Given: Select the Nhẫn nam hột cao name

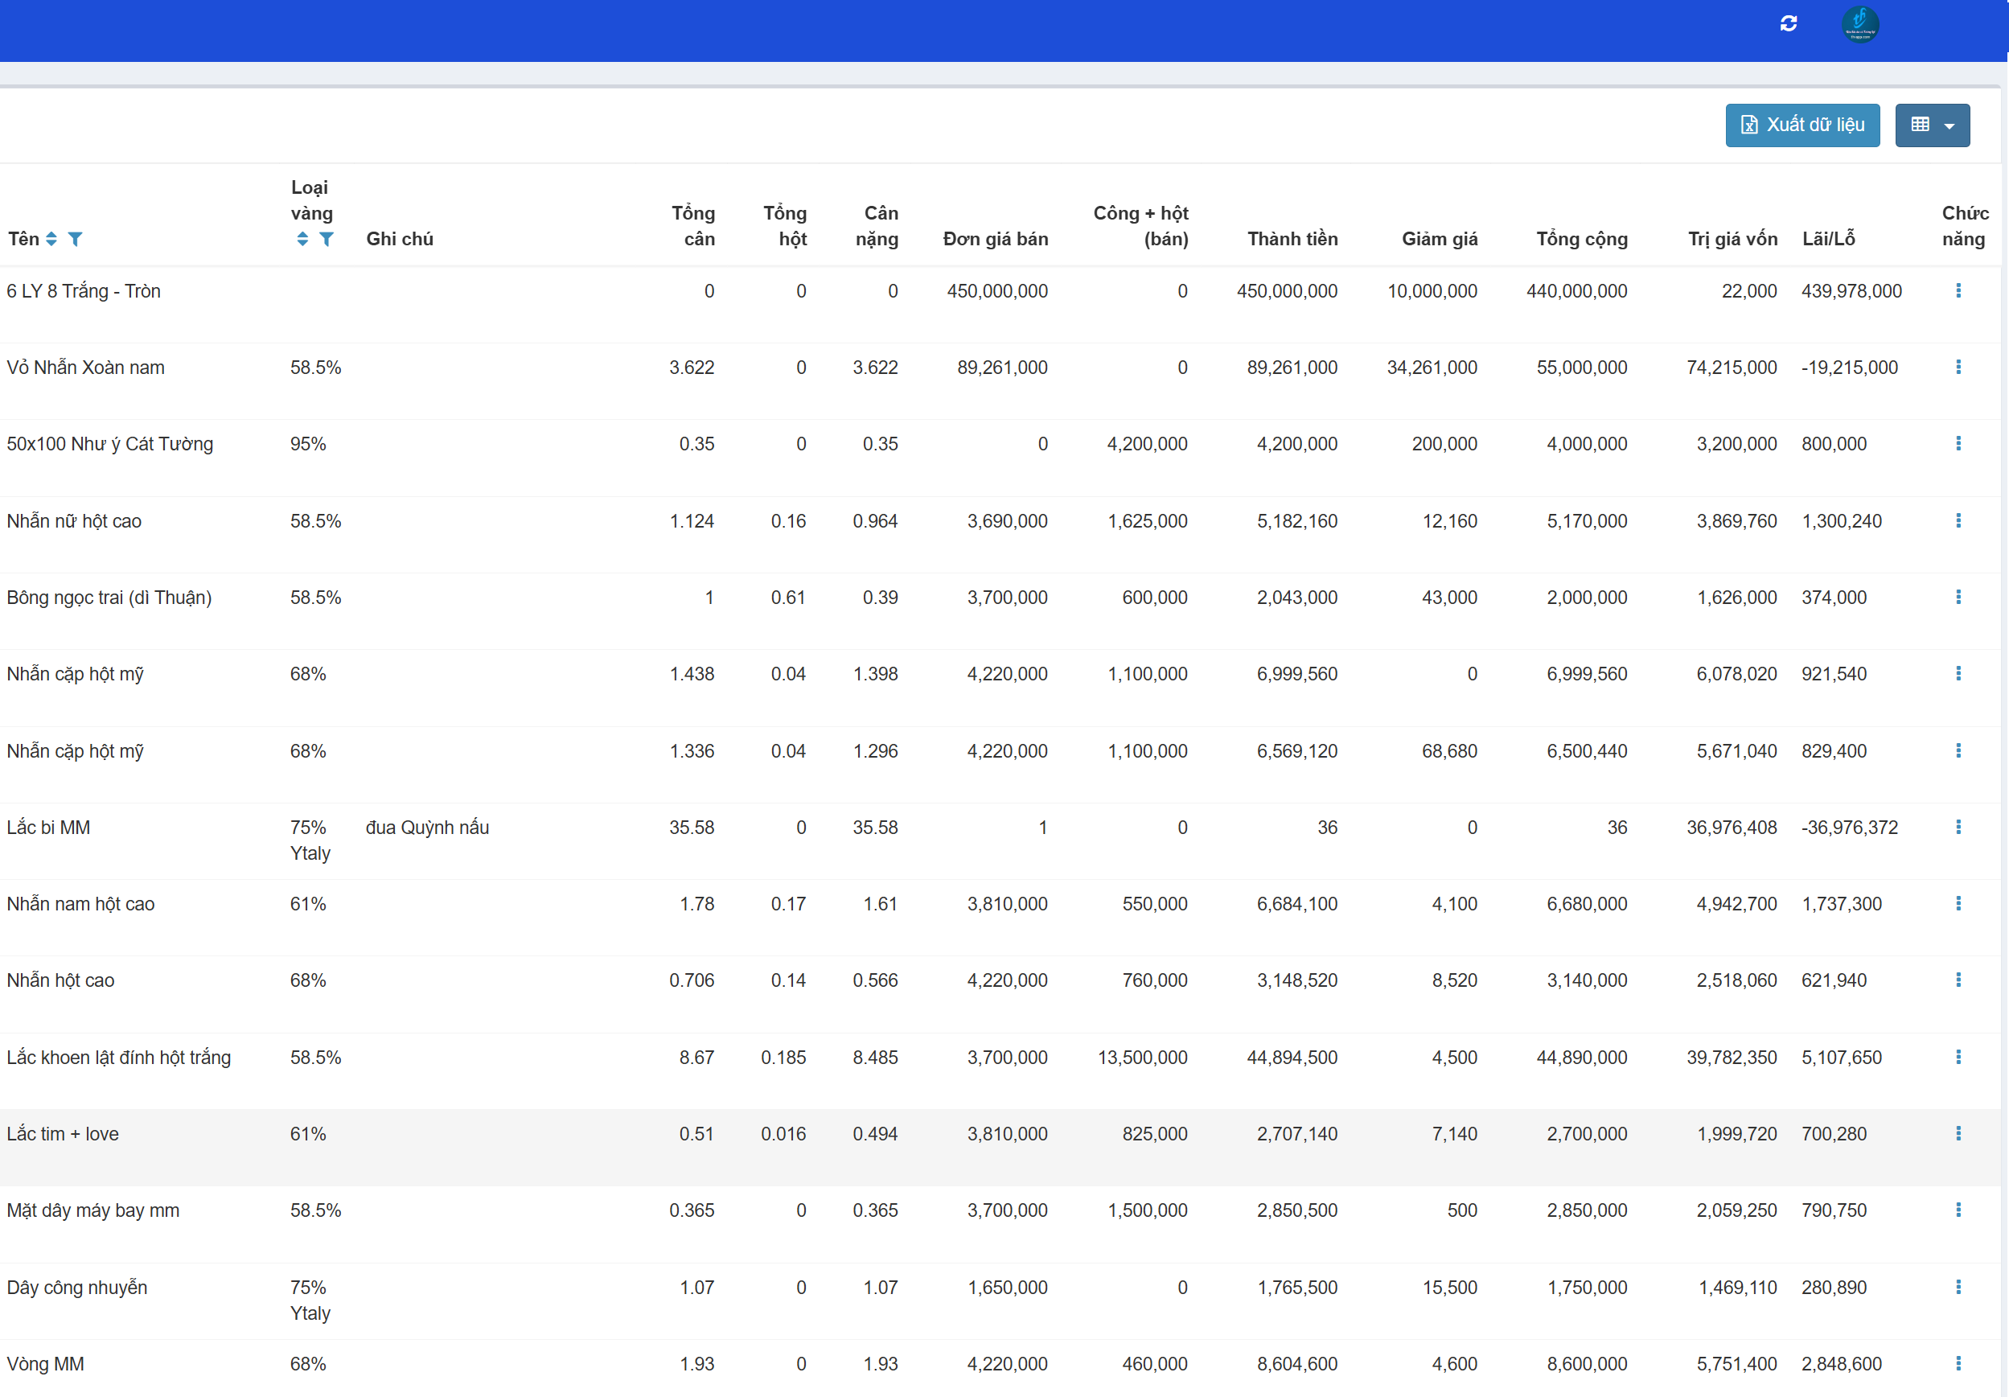Looking at the screenshot, I should point(80,905).
